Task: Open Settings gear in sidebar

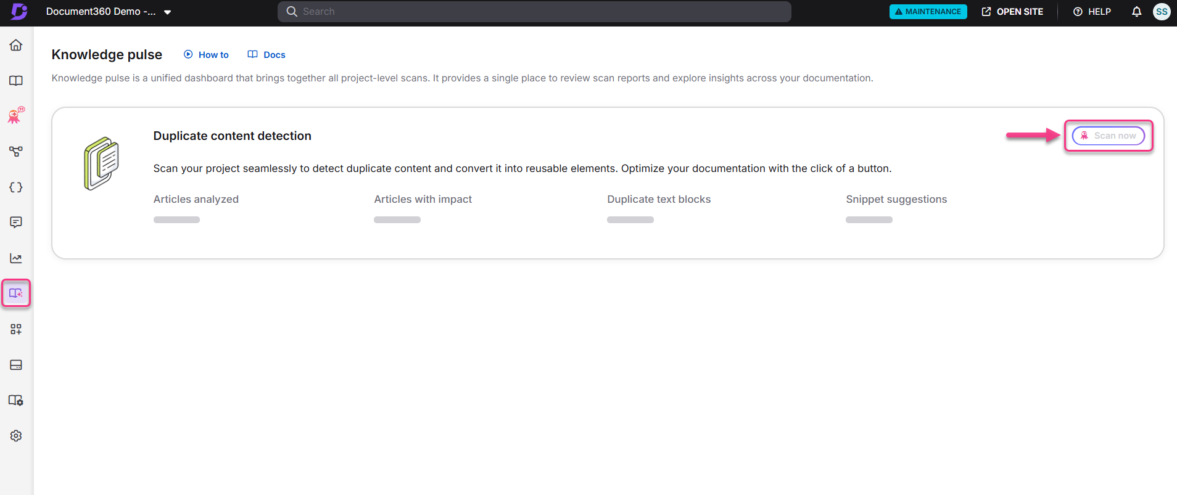Action: point(16,436)
